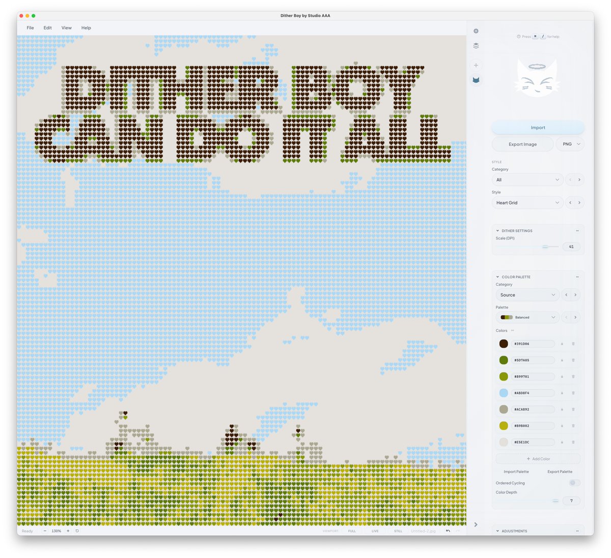Collapse the right panel with chevron
The image size is (611, 558).
coord(476,524)
